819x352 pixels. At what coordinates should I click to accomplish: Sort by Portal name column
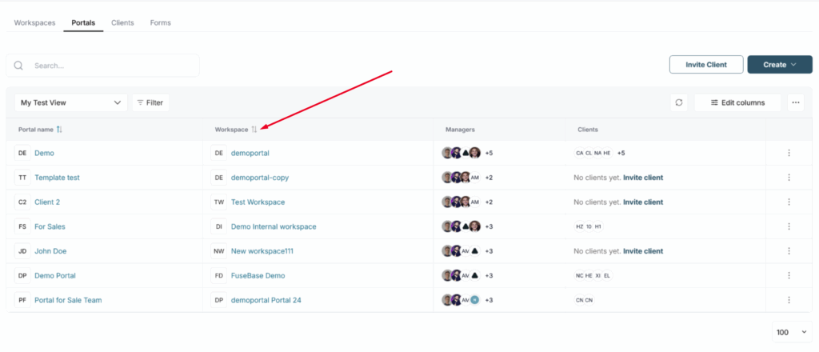click(59, 130)
